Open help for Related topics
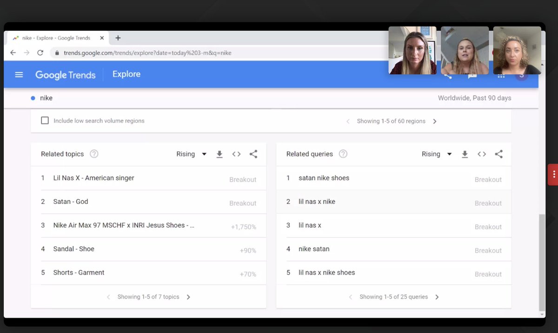Image resolution: width=558 pixels, height=333 pixels. [x=94, y=154]
